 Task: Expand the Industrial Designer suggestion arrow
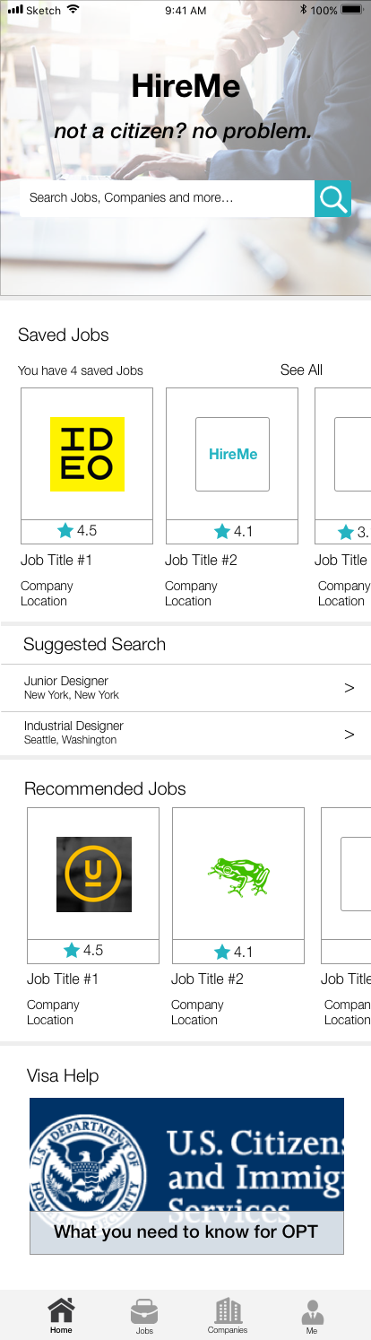pyautogui.click(x=349, y=735)
